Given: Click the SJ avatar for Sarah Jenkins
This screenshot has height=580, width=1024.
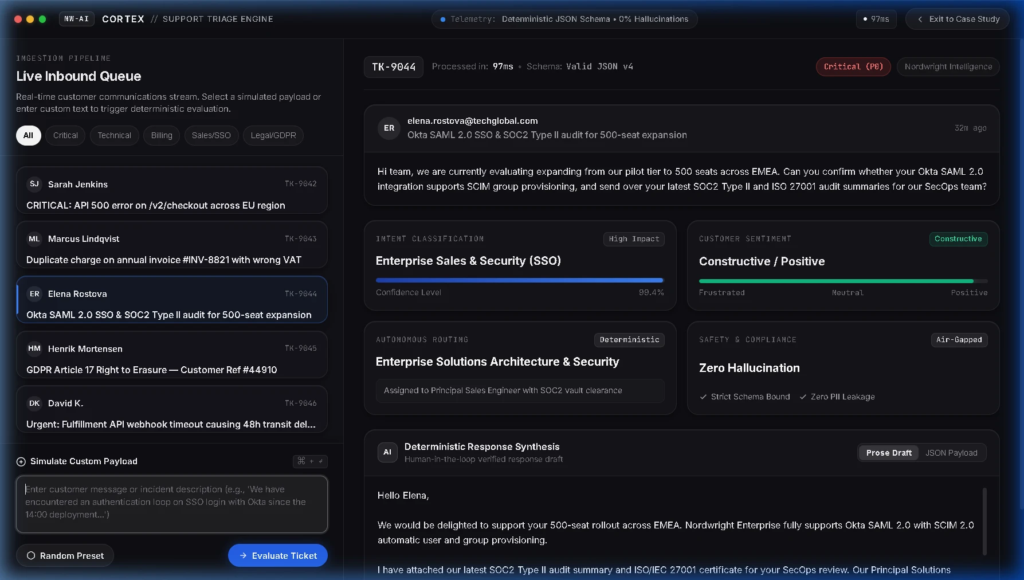Looking at the screenshot, I should pyautogui.click(x=34, y=184).
